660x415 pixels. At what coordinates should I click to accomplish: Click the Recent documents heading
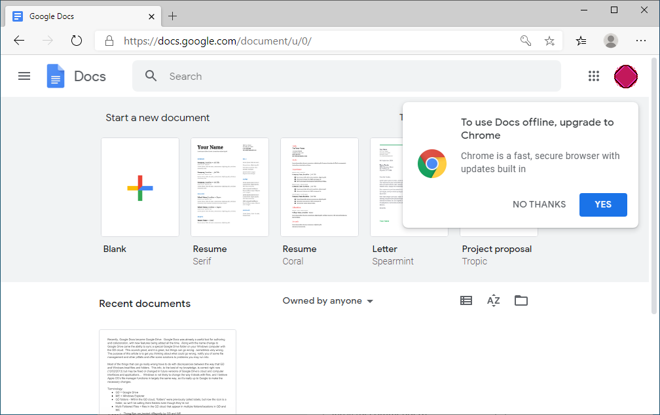coord(145,304)
